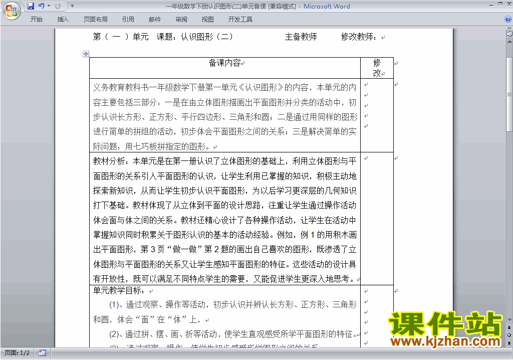This screenshot has height=360, width=513.
Task: Open the 插入 ribbon tab
Action: coord(63,20)
